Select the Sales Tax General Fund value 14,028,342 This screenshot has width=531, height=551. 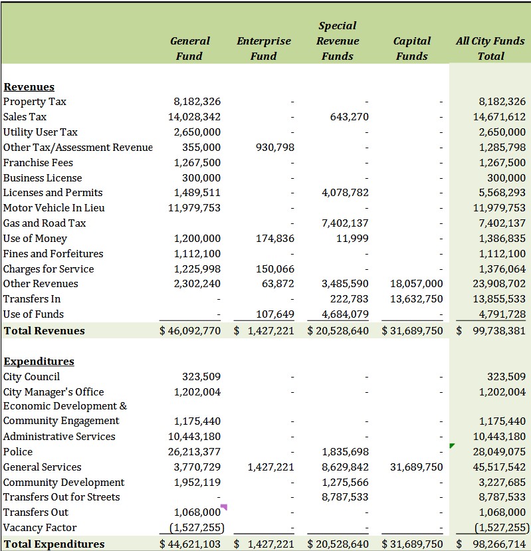[194, 117]
